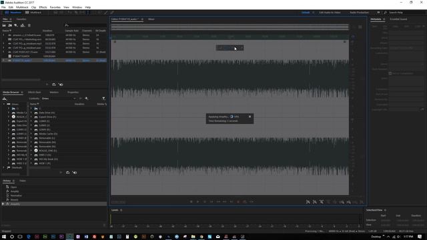427x240 pixels.
Task: Click Media Browser auto-play speaker icon
Action: tap(75, 173)
